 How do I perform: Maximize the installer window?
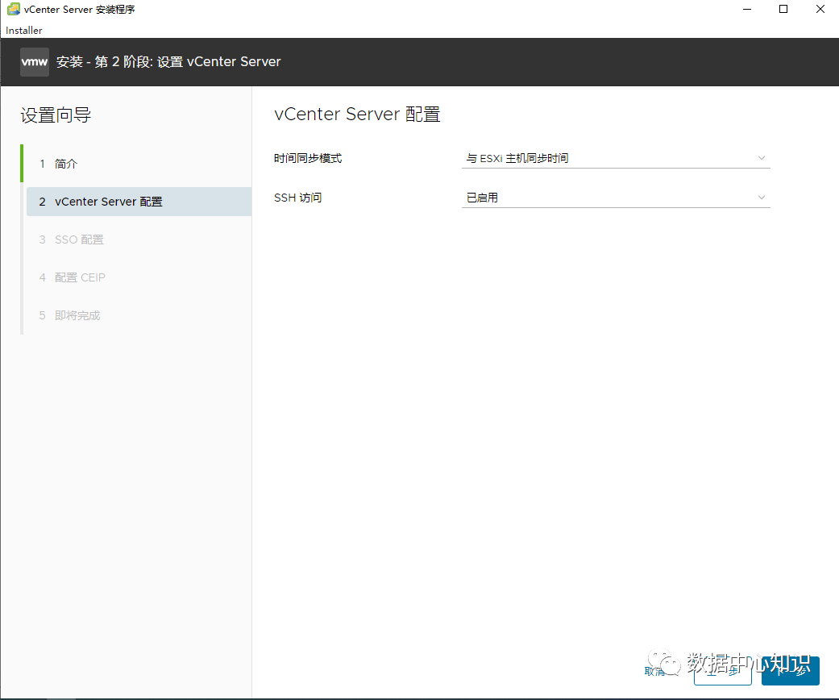pos(783,9)
